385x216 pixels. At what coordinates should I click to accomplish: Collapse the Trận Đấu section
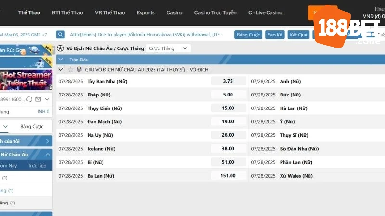click(61, 60)
